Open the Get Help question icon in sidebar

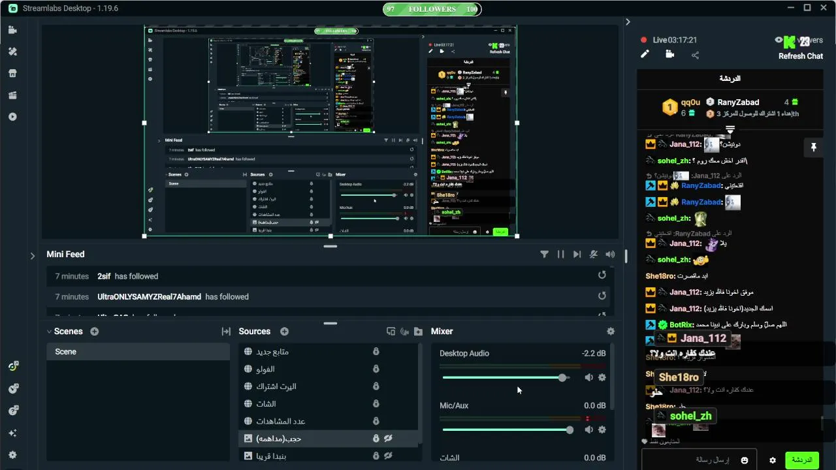[13, 411]
